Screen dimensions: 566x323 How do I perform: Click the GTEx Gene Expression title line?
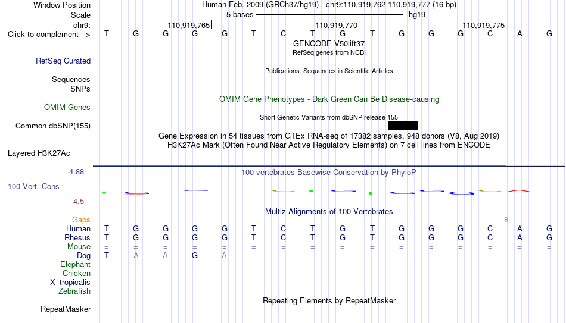[329, 136]
